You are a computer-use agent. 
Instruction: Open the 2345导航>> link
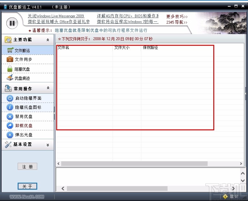coord(177,22)
